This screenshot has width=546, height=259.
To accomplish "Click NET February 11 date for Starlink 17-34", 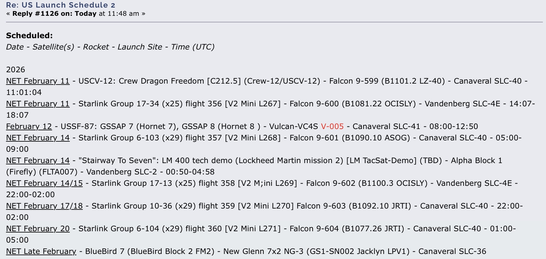I will click(x=38, y=104).
